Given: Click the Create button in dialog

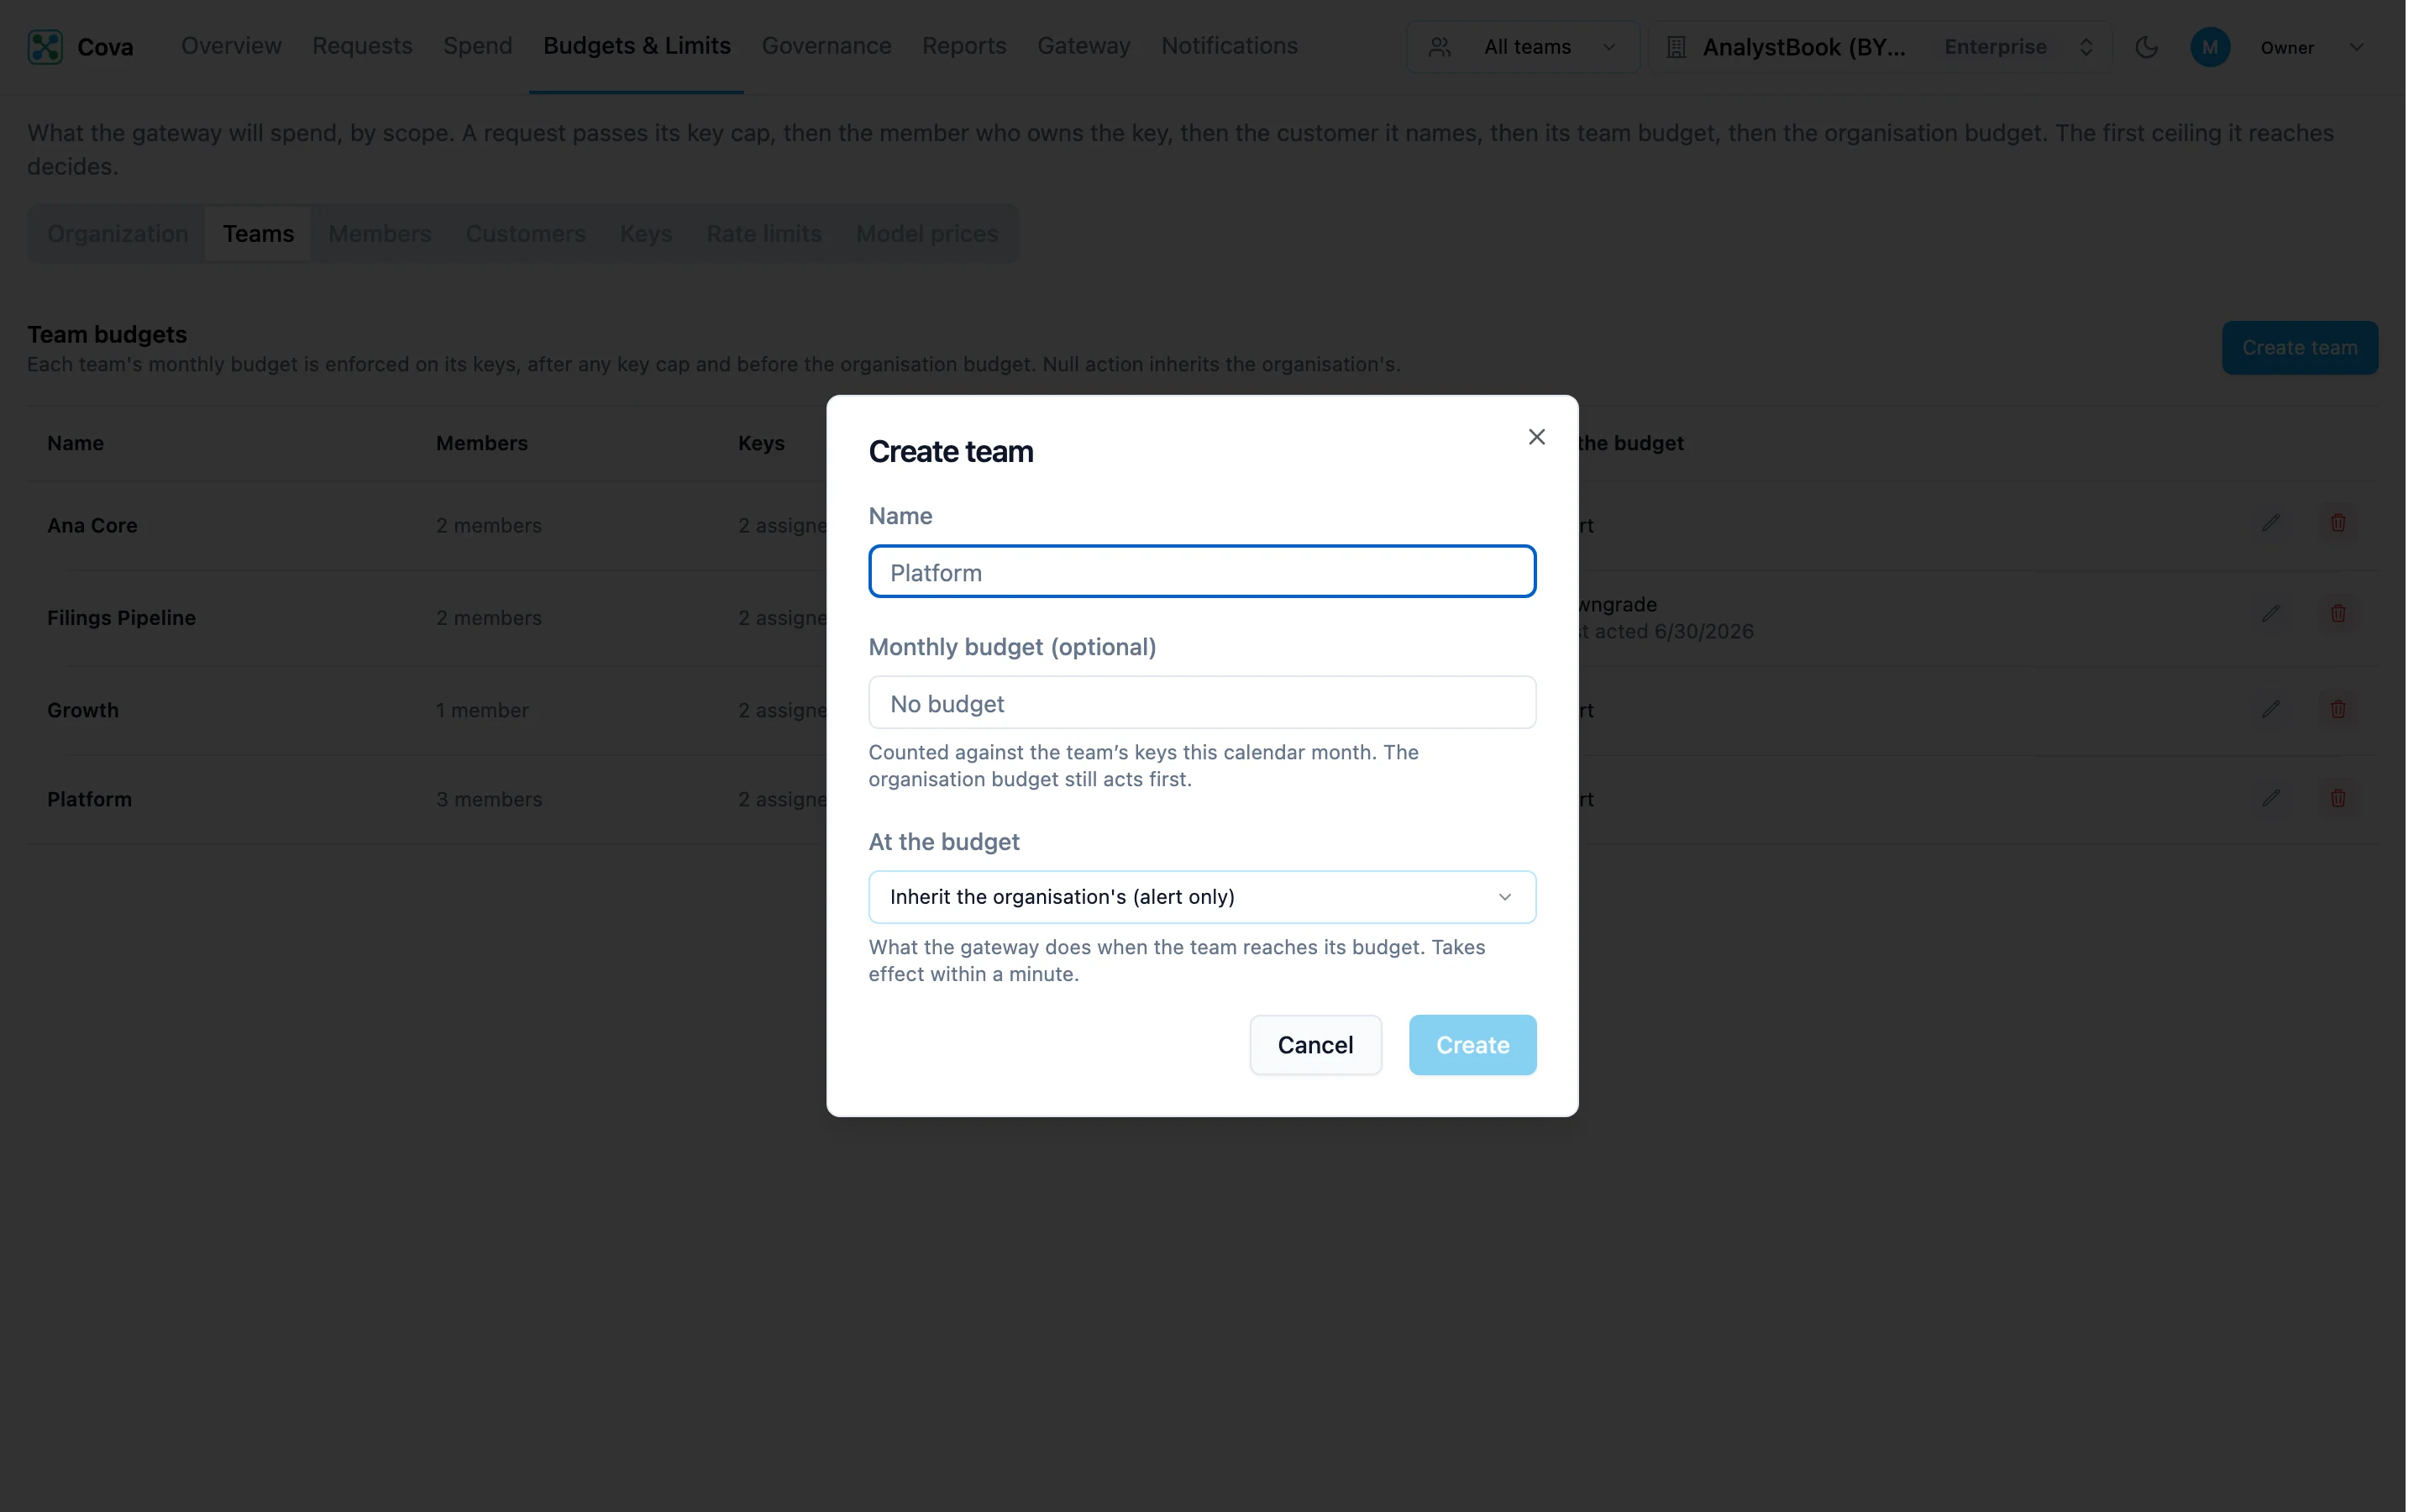Looking at the screenshot, I should (1472, 1045).
